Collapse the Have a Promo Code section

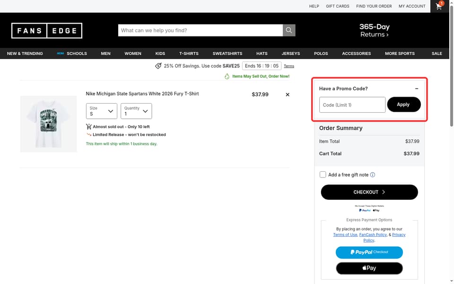click(416, 89)
